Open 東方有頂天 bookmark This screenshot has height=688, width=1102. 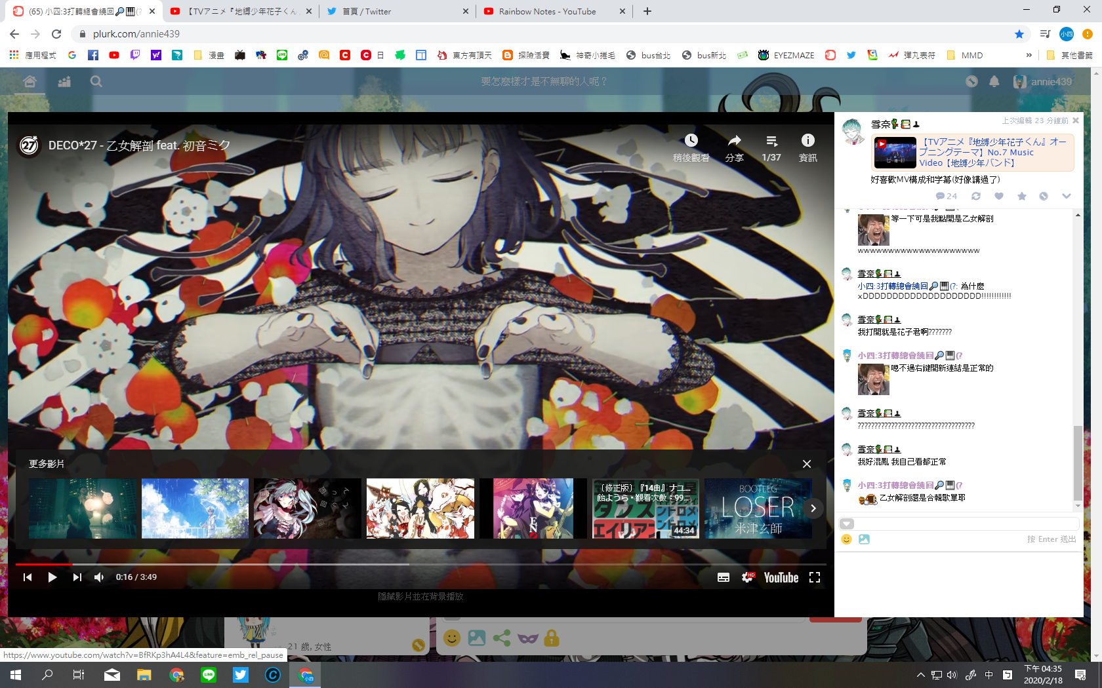(465, 56)
